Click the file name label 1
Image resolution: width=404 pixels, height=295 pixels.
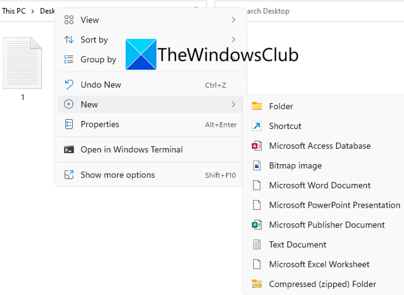pyautogui.click(x=23, y=97)
